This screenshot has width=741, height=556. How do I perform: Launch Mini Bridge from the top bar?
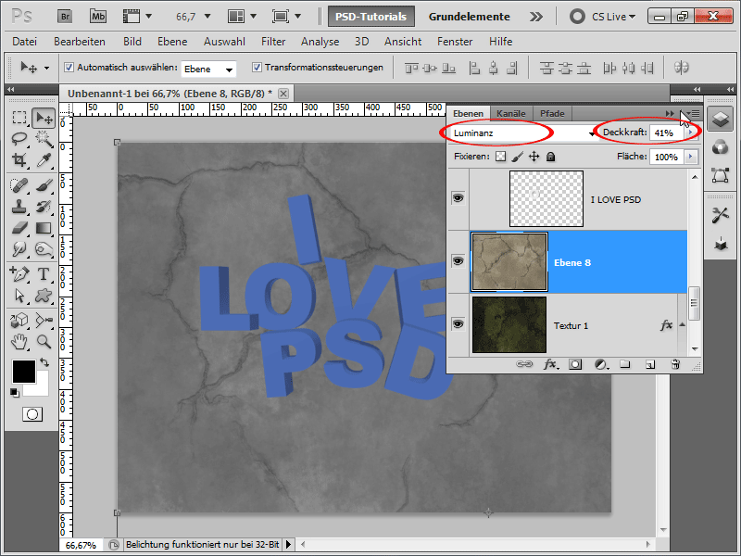tap(98, 17)
